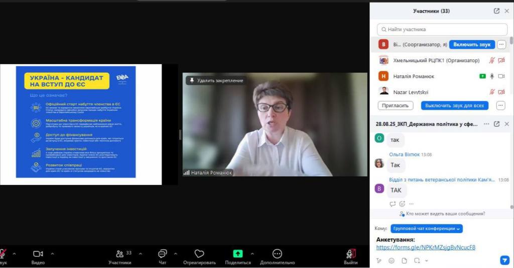The width and height of the screenshot is (514, 268).
Task: Click the green Share screen icon
Action: click(238, 253)
